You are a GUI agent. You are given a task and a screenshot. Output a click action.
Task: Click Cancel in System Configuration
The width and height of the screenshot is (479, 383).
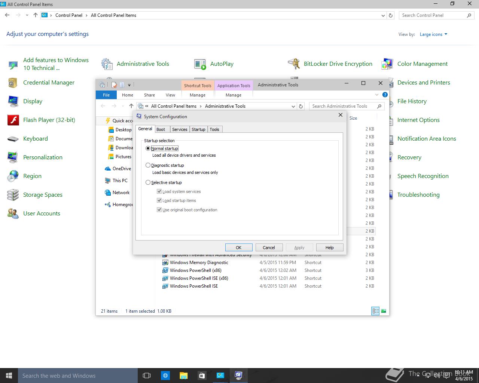point(269,248)
